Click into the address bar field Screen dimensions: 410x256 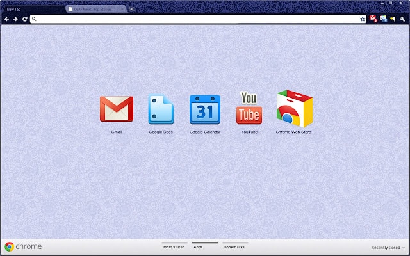point(198,19)
